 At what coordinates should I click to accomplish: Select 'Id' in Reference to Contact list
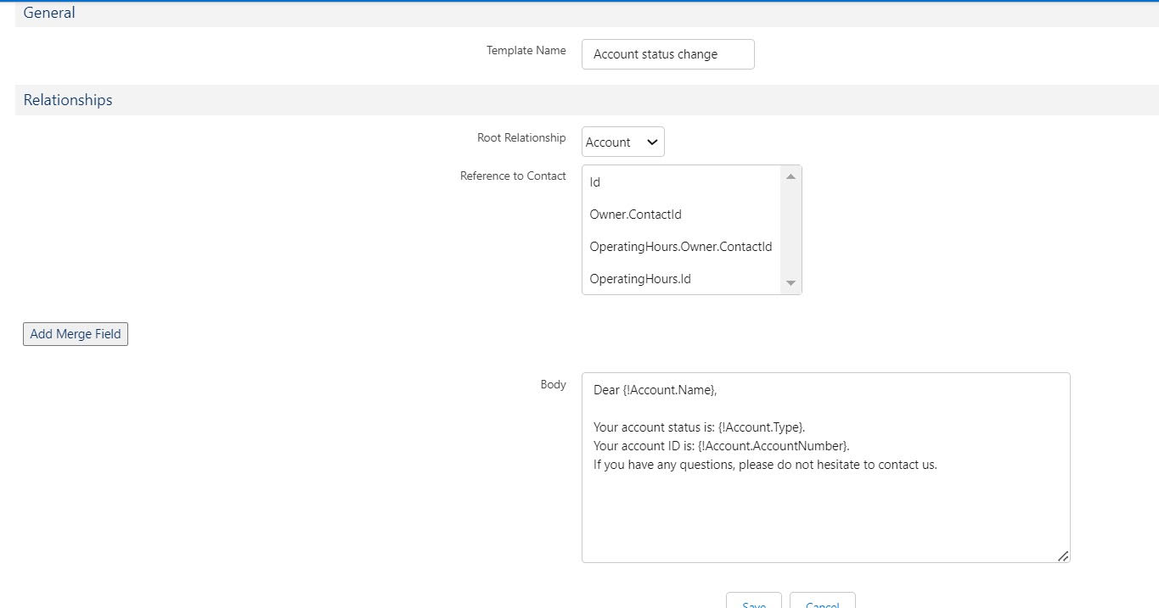pos(681,182)
